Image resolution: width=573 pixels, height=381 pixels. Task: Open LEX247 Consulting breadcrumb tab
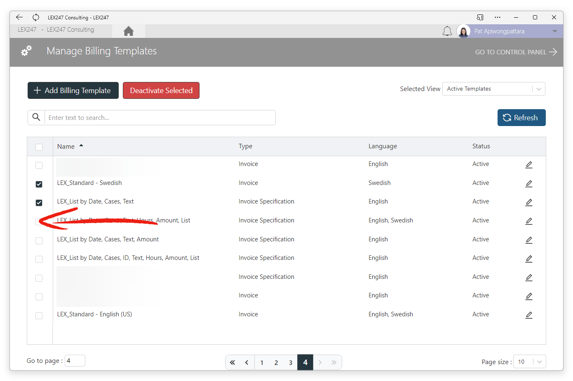(x=70, y=30)
